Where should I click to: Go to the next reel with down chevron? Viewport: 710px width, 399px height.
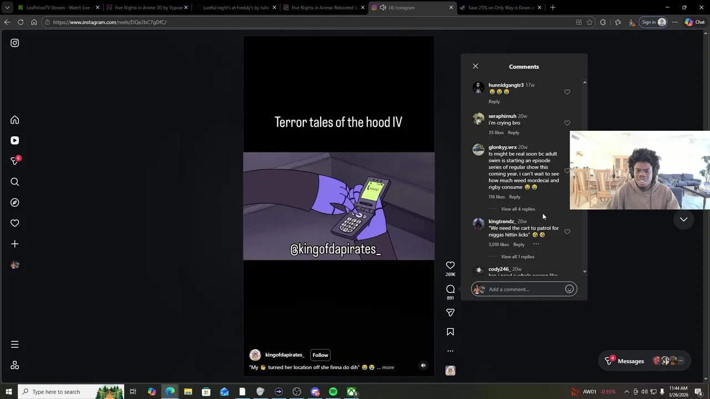pyautogui.click(x=683, y=219)
